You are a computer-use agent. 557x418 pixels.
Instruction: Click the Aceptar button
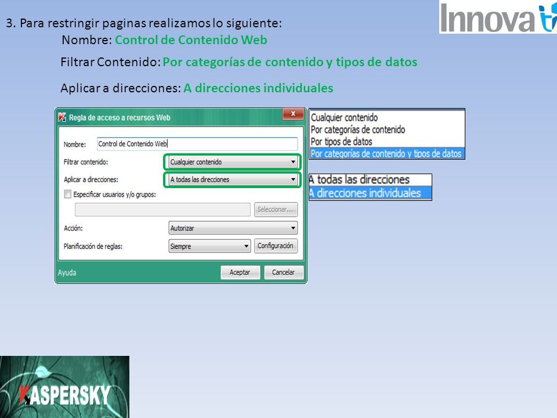coord(240,272)
